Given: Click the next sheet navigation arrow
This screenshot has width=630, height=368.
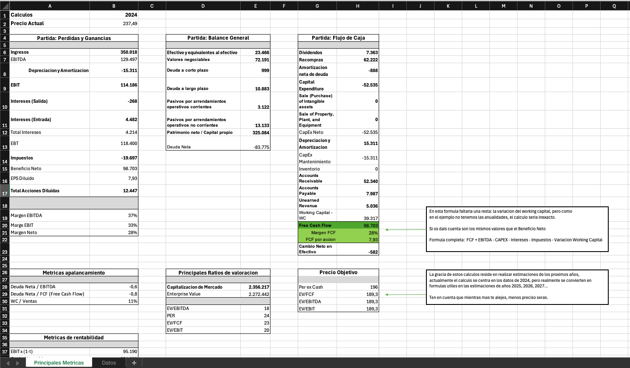Looking at the screenshot, I should 17,363.
